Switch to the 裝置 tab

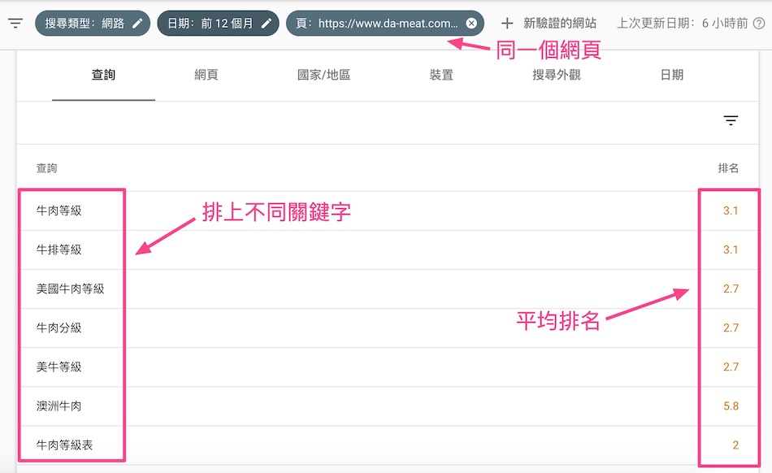click(441, 75)
